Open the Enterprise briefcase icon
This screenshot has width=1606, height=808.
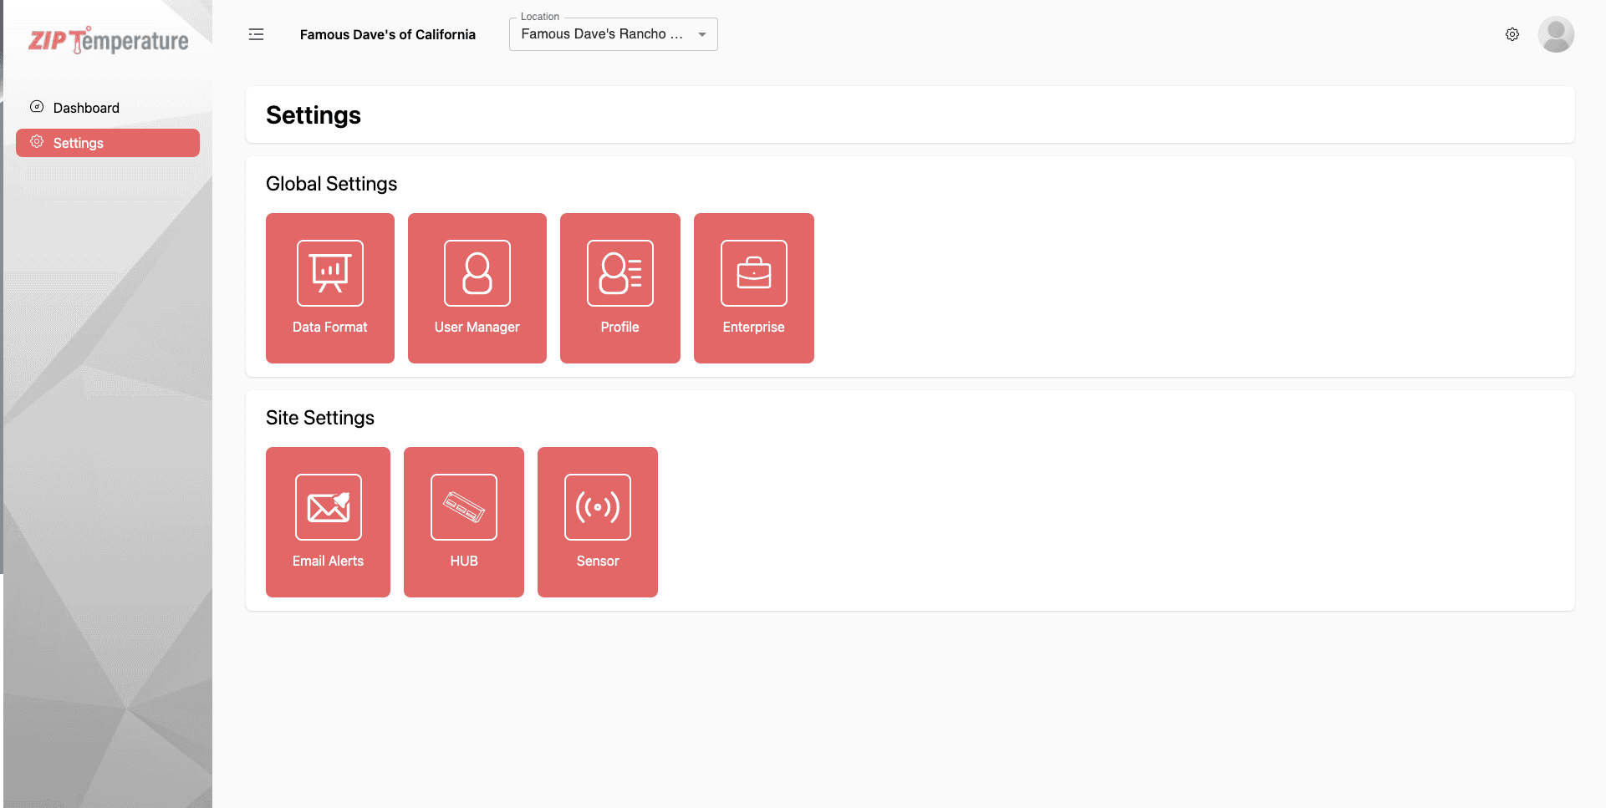(x=753, y=273)
